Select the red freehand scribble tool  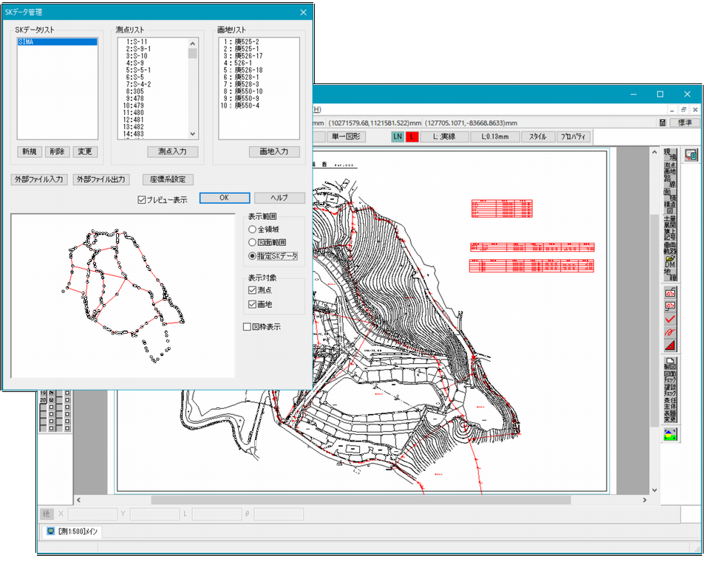pyautogui.click(x=670, y=332)
